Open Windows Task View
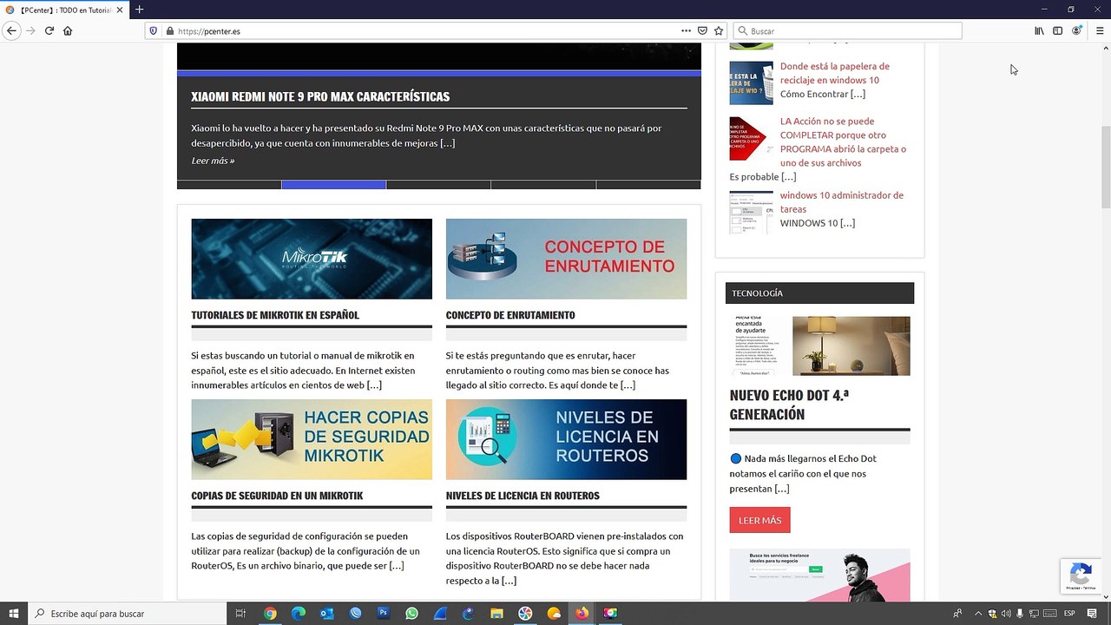Screen dimensions: 1111x625 coord(241,614)
